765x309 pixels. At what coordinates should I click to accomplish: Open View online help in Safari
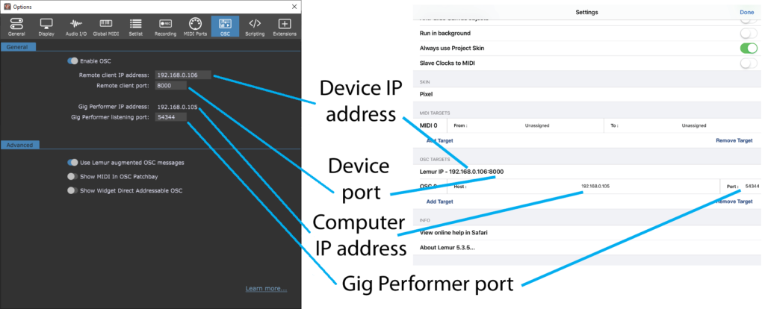click(587, 232)
